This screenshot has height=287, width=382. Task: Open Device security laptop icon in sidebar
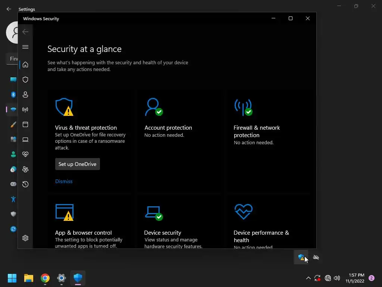point(25,139)
